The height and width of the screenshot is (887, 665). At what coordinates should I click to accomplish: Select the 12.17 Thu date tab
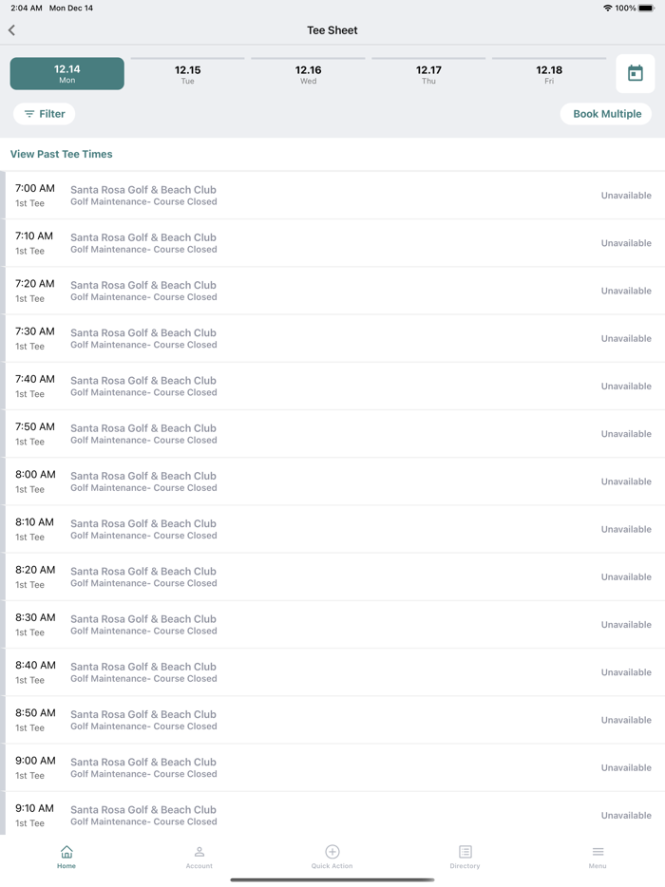click(x=428, y=74)
